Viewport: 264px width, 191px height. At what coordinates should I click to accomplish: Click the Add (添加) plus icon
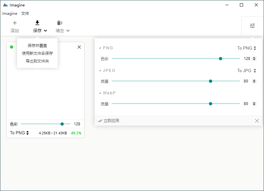15,23
